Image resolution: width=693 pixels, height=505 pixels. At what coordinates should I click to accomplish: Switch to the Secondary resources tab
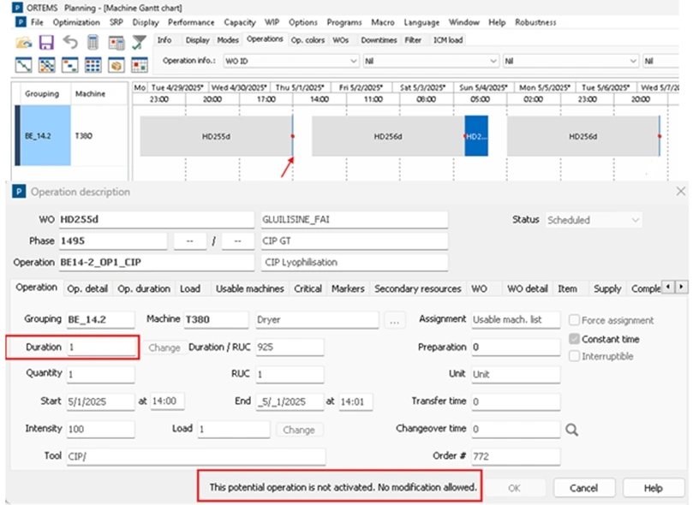click(x=418, y=288)
